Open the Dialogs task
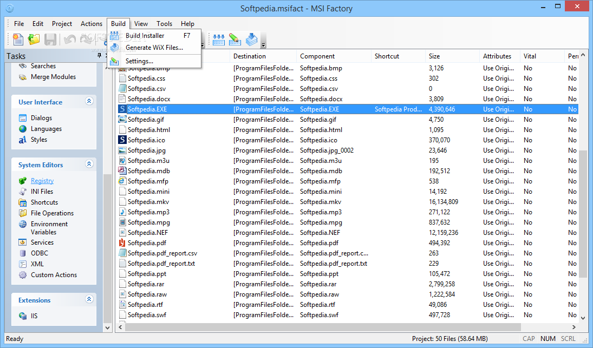The height and width of the screenshot is (348, 593). pos(41,118)
